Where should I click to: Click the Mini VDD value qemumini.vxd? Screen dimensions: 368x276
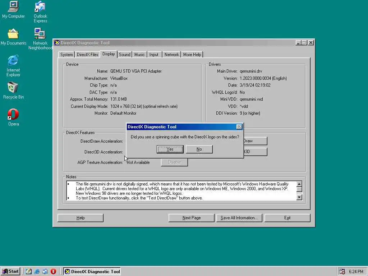pyautogui.click(x=251, y=99)
